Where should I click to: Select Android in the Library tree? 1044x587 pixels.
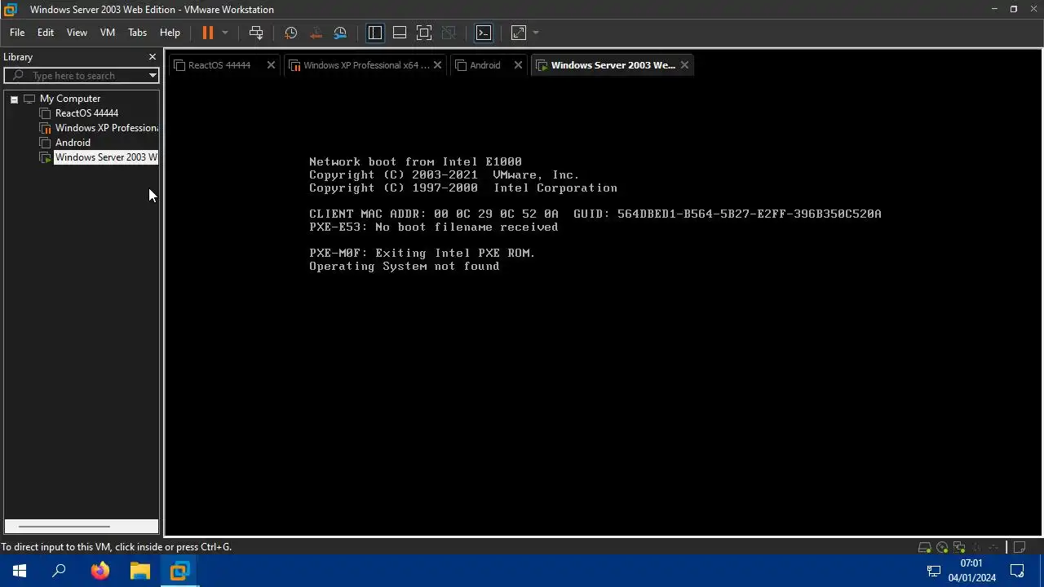click(x=73, y=143)
